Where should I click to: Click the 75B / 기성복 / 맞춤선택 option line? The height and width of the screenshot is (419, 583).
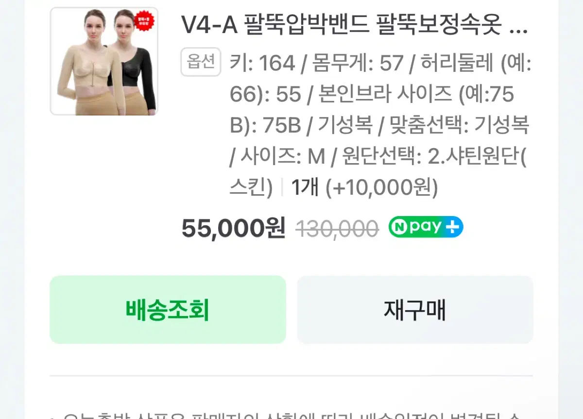(379, 126)
